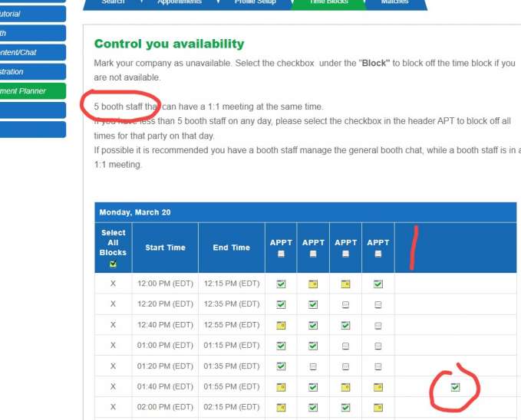Click the X in the 12:00 PM row
Screen dimensions: 521x420
coord(113,284)
